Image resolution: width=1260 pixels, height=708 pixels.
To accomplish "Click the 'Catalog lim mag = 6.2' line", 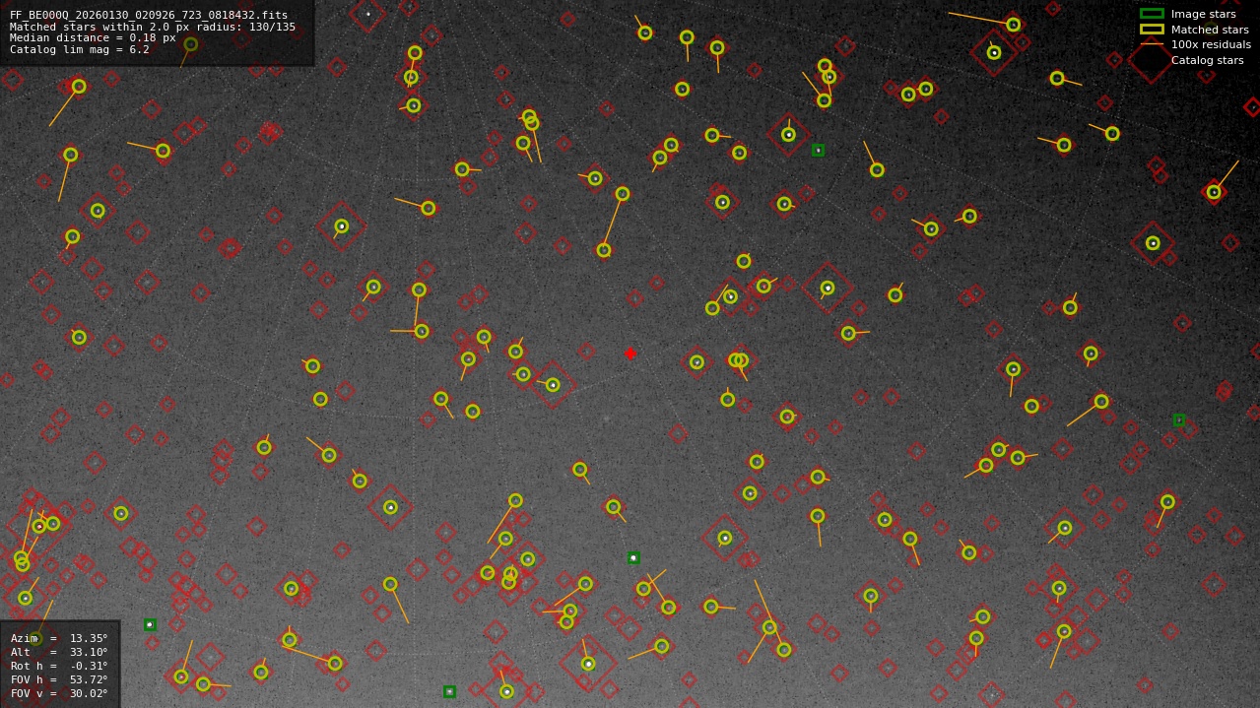I will (80, 50).
